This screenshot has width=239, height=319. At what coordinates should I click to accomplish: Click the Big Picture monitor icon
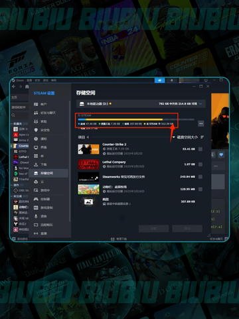point(206,80)
